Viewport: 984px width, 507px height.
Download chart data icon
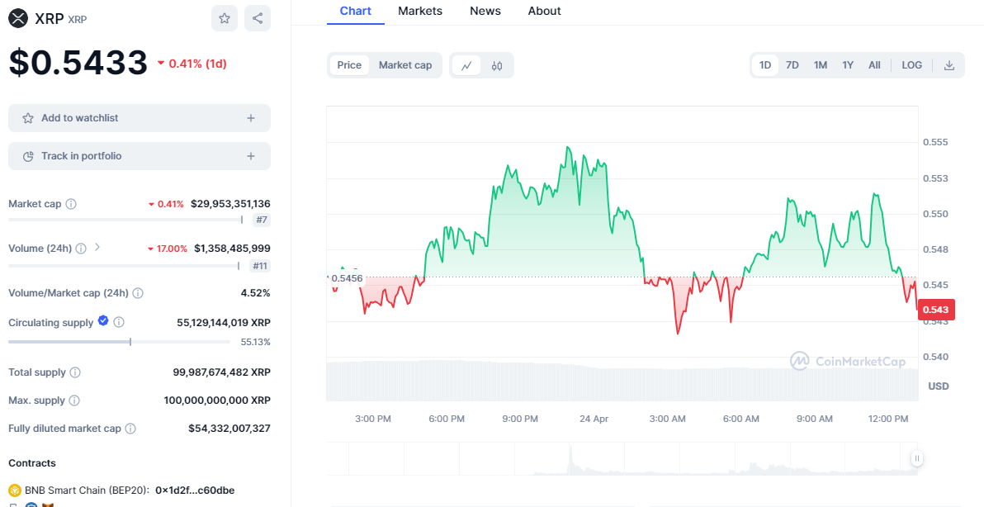click(949, 65)
